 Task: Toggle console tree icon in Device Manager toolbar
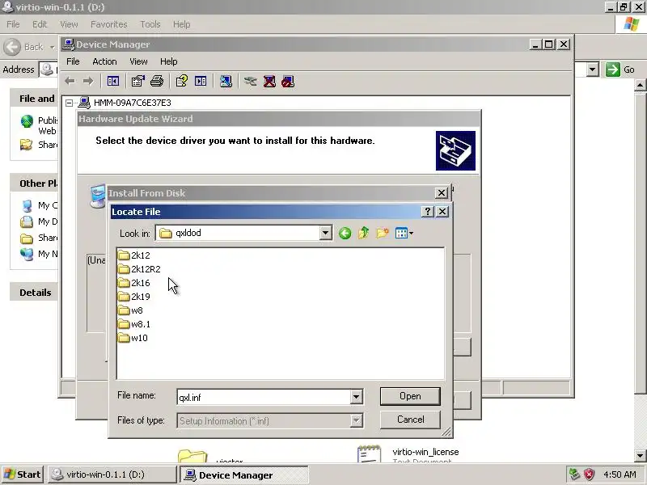pos(112,82)
